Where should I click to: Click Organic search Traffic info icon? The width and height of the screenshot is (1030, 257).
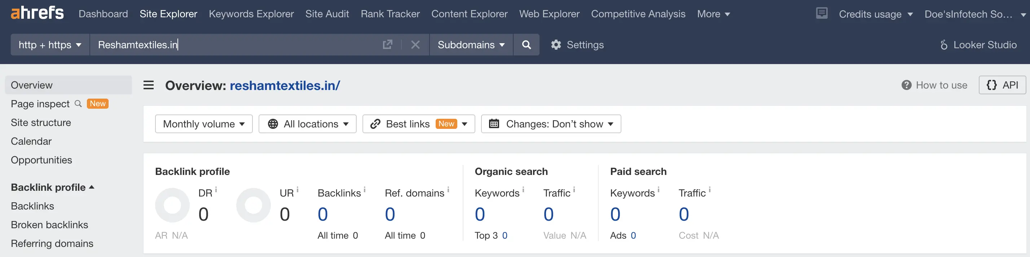574,190
